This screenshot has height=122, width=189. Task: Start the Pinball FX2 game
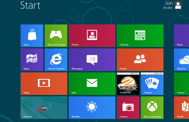click(128, 84)
